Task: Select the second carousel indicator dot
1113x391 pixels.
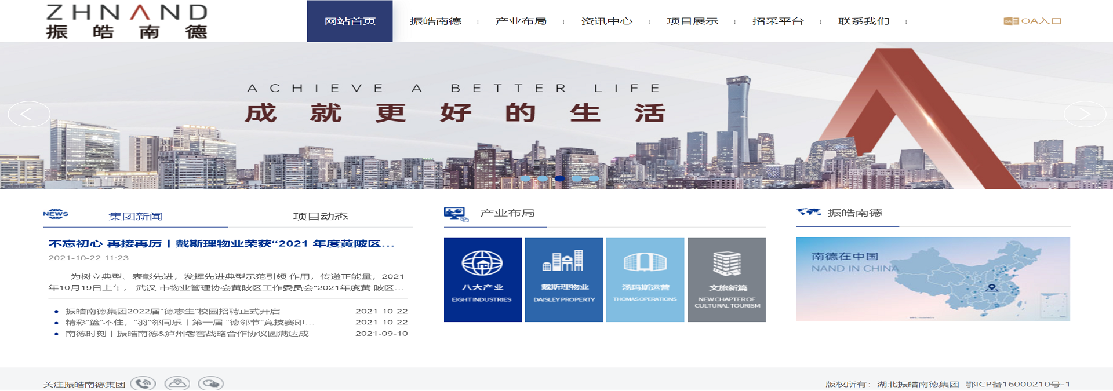Action: [543, 178]
